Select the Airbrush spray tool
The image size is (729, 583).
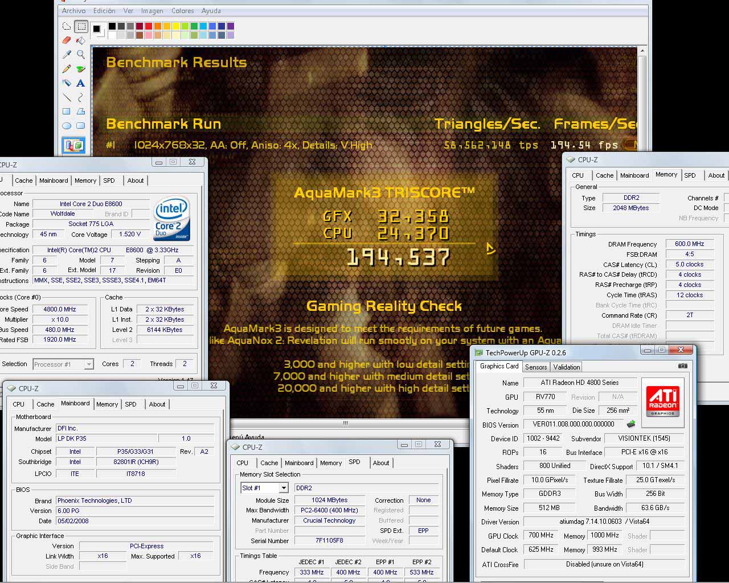click(x=67, y=83)
